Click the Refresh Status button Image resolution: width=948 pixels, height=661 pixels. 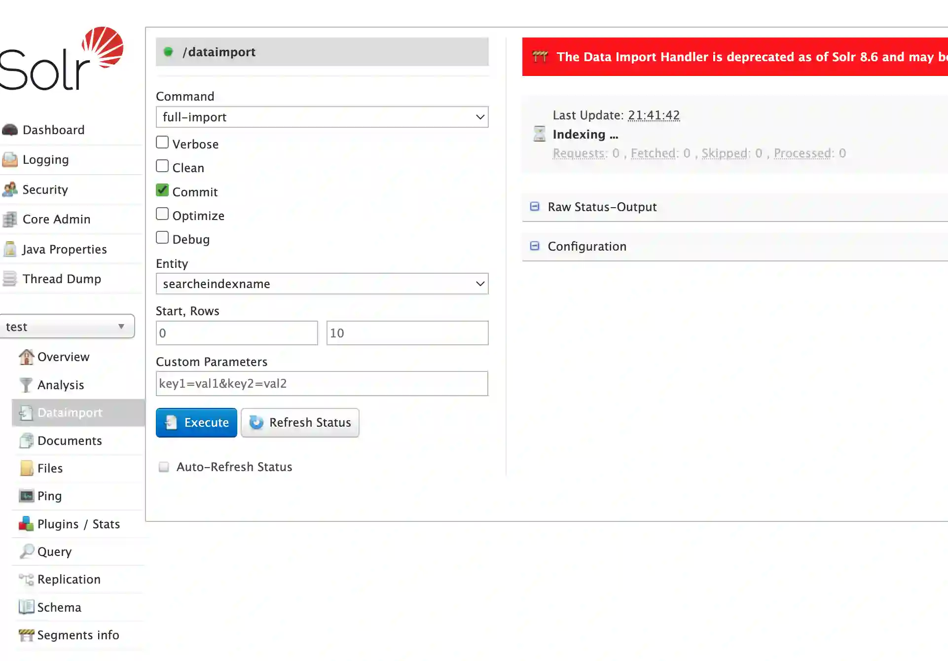tap(300, 423)
